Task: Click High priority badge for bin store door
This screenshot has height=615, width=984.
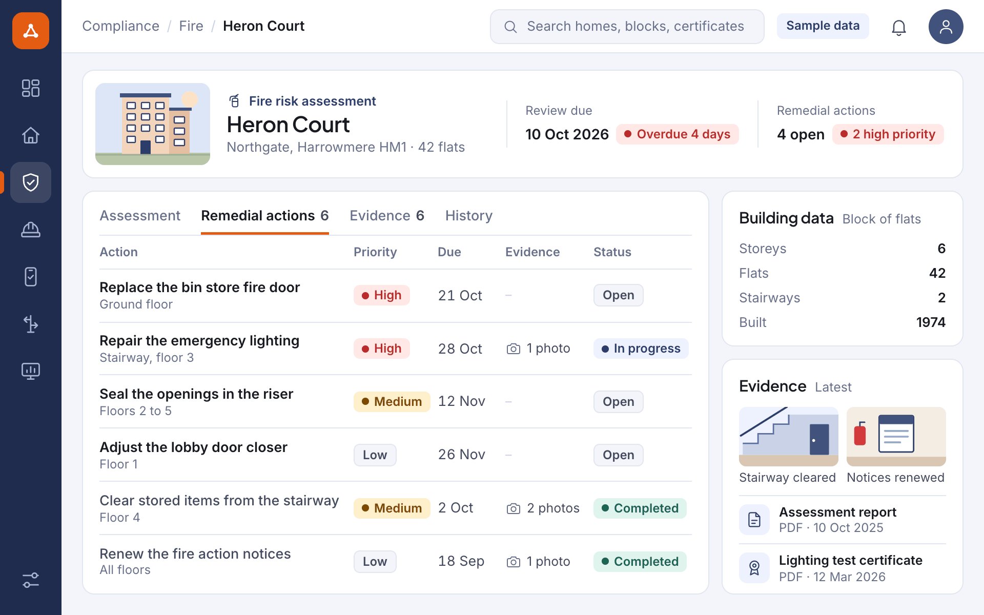Action: pos(382,295)
